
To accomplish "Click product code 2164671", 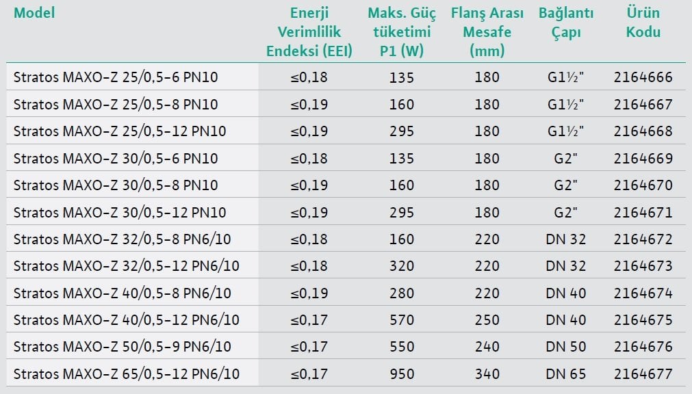I will [x=643, y=213].
